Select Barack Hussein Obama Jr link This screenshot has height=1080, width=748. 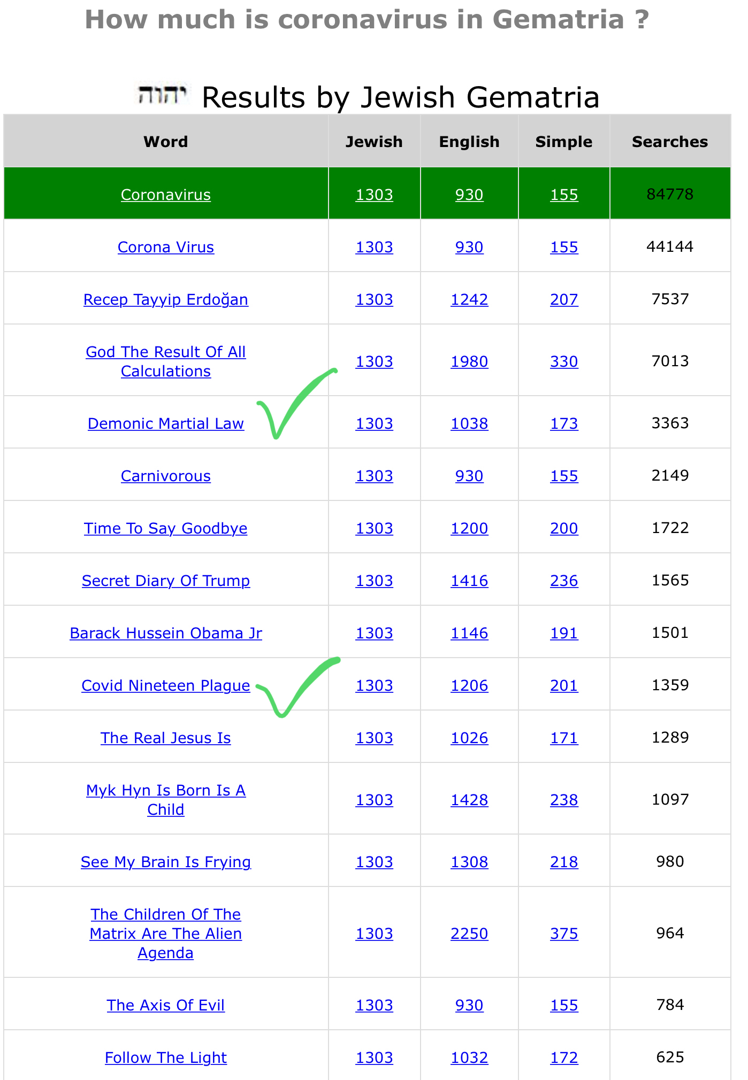tap(165, 633)
